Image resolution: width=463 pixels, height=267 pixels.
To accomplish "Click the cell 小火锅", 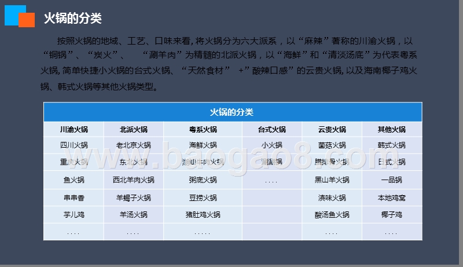I will coord(272,145).
